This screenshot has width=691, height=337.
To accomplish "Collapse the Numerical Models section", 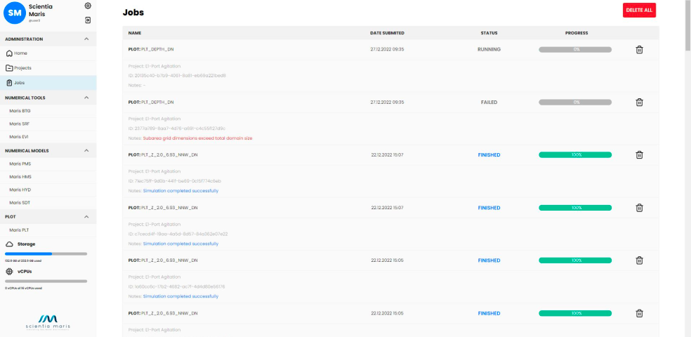I will pyautogui.click(x=86, y=150).
